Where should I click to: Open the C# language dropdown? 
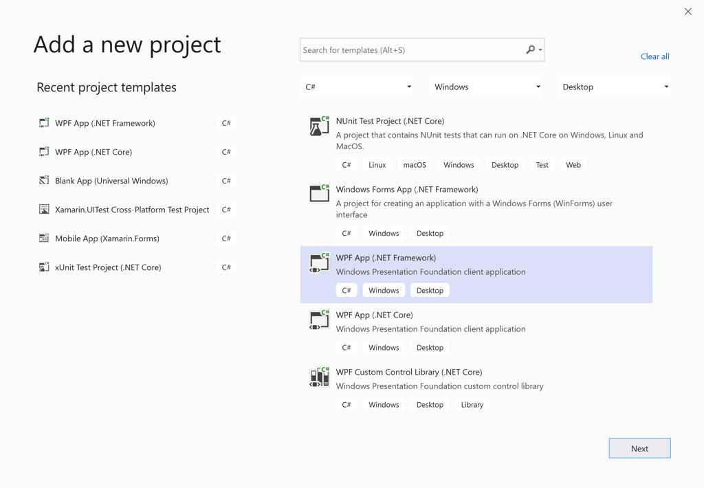click(x=357, y=86)
